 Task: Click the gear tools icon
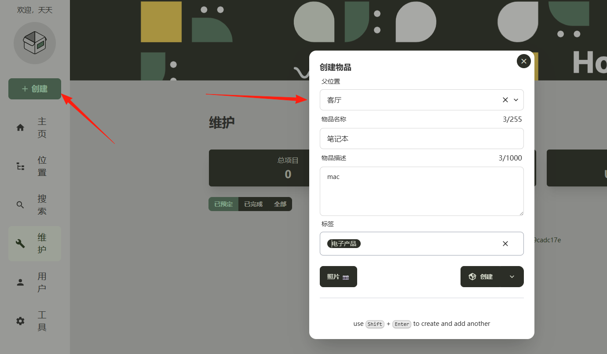point(20,321)
